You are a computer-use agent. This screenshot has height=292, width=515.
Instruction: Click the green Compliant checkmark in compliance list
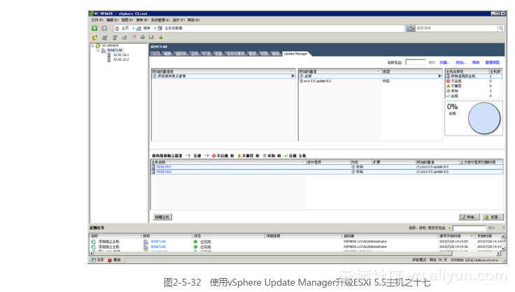[x=449, y=96]
